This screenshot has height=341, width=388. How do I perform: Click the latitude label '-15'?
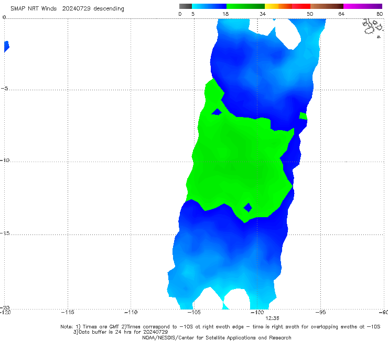pyautogui.click(x=5, y=233)
